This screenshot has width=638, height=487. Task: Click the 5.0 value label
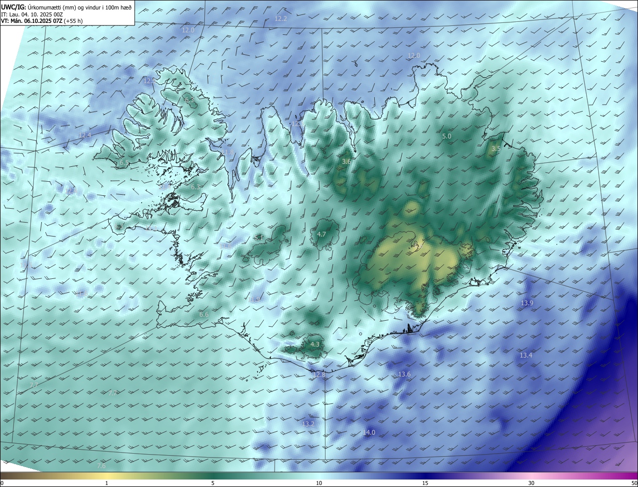(x=447, y=136)
